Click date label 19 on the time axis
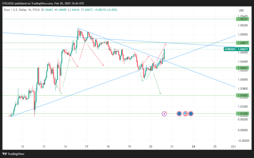The width and height of the screenshot is (254, 158). click(129, 147)
